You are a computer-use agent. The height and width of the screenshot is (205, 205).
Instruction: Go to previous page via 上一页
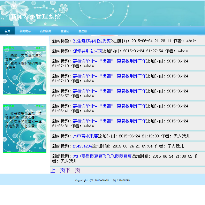point(58,170)
